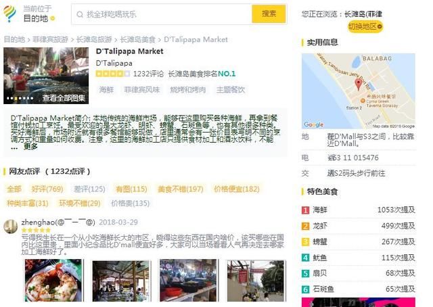Filter reviews by 差评(125)
433x307 pixels.
[89, 189]
